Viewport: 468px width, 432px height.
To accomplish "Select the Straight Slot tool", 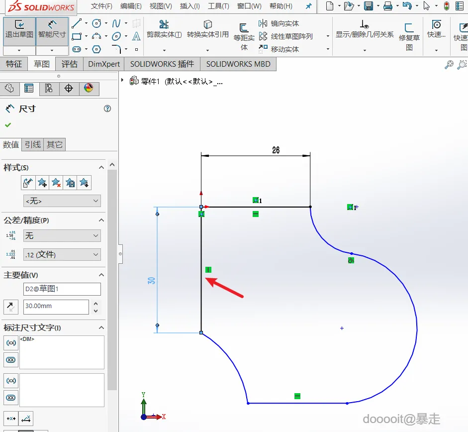I will click(x=77, y=49).
